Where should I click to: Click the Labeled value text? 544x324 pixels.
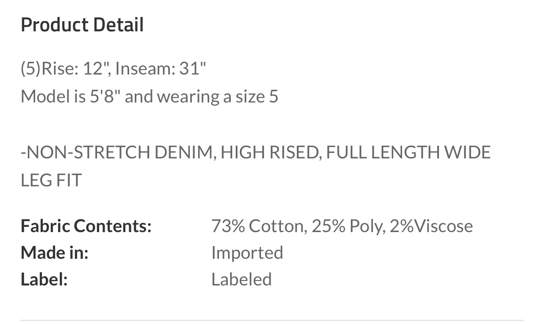[241, 280]
